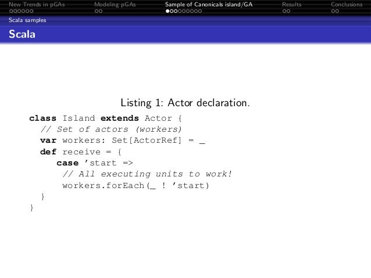The image size is (371, 278).
Task: Click the 'Listing 1: Actor declaration.' caption
Action: click(185, 103)
